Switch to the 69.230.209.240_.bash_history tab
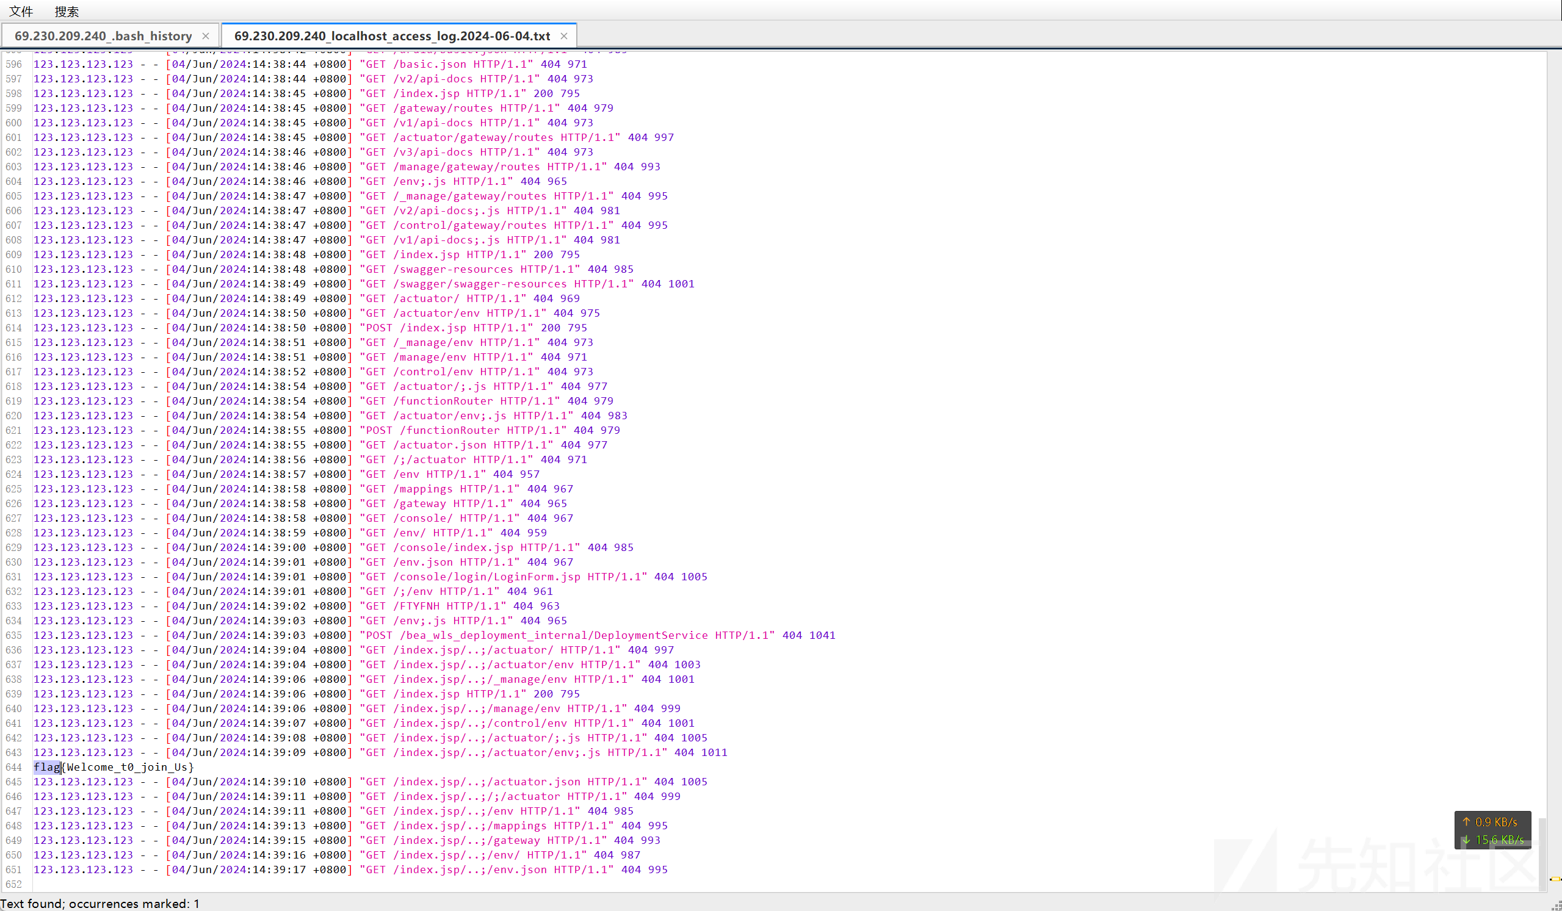 pyautogui.click(x=103, y=36)
